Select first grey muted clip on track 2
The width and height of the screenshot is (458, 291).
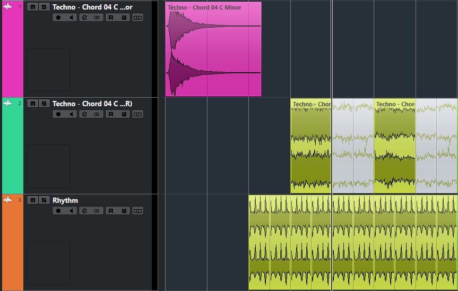(343, 146)
